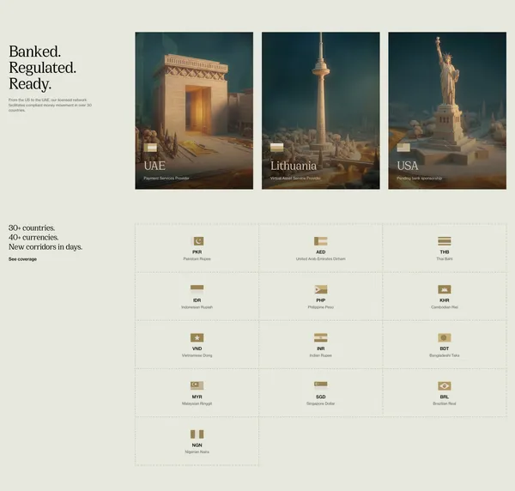
Task: Click the Cambodian Riel label
Action: pyautogui.click(x=445, y=307)
